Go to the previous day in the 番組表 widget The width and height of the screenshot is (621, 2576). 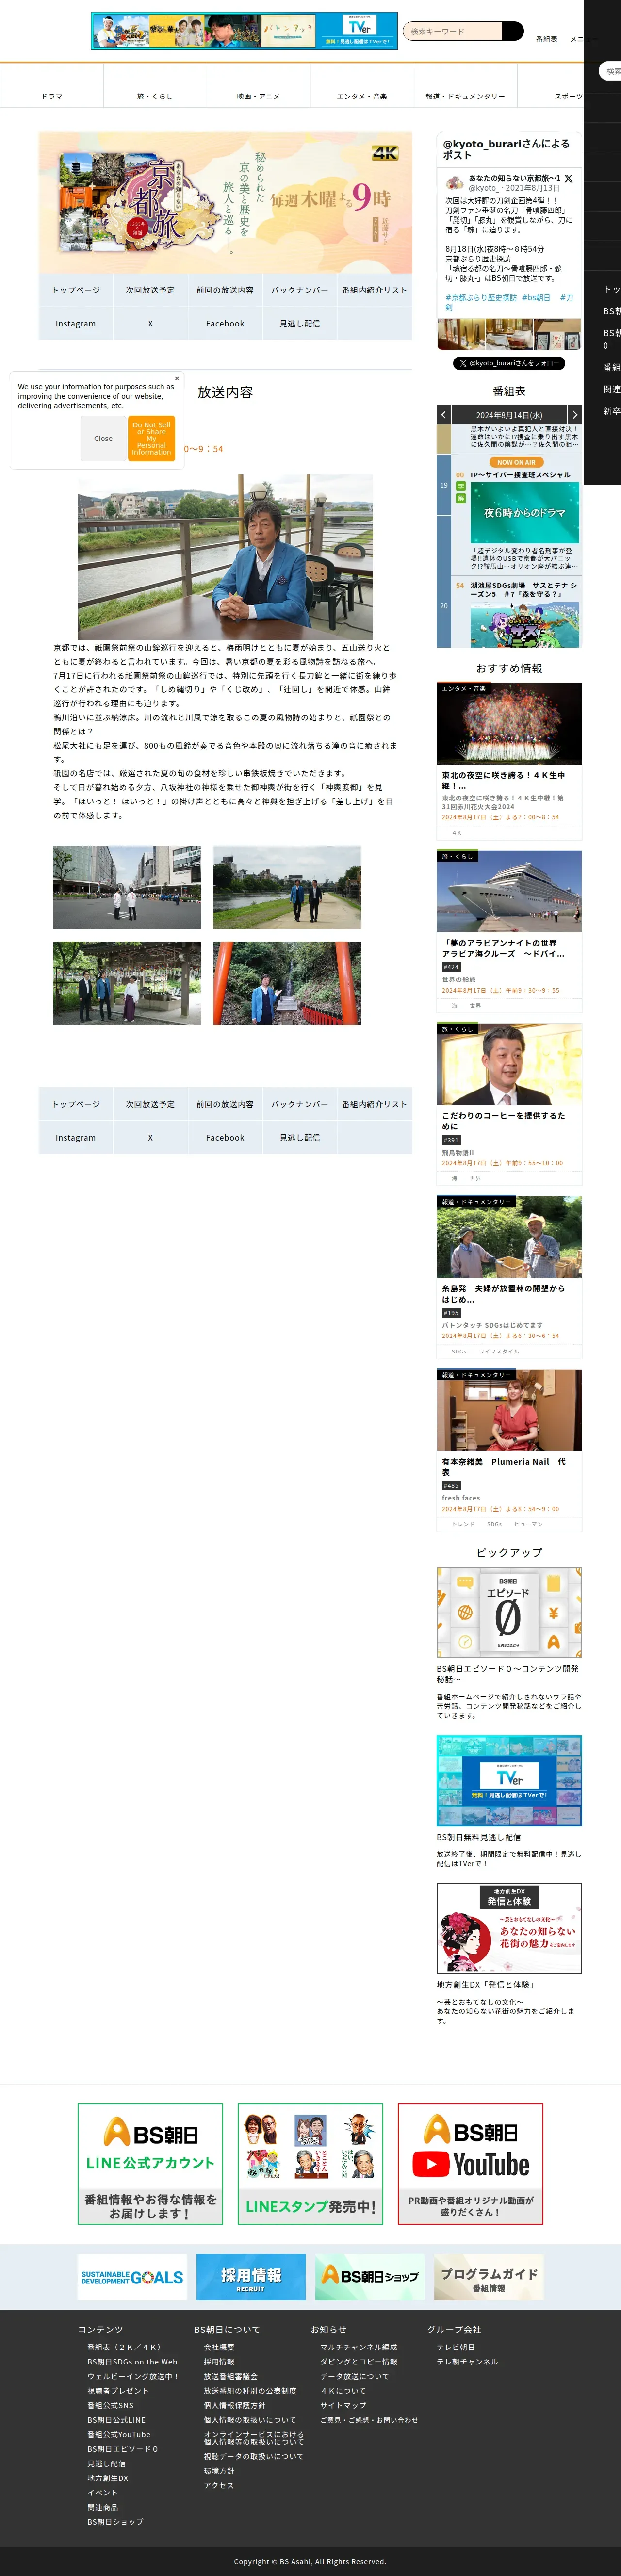443,414
